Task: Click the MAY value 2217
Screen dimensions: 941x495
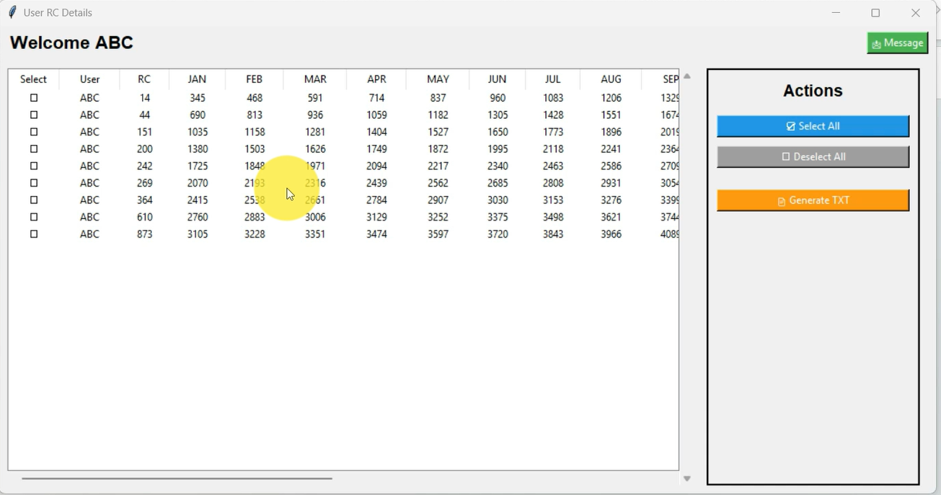Action: 438,166
